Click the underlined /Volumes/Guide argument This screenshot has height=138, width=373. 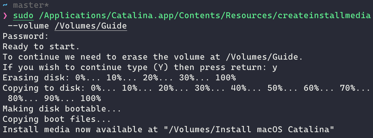click(x=90, y=26)
